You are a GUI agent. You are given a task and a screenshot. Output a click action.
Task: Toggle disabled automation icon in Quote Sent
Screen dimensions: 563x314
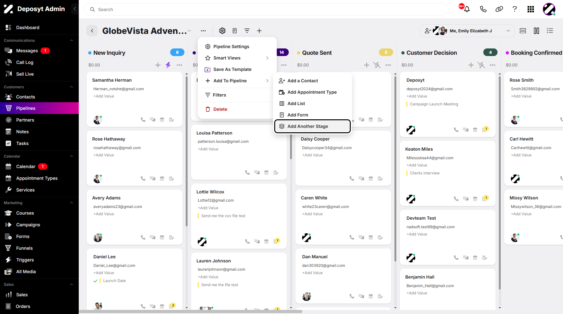coord(377,65)
